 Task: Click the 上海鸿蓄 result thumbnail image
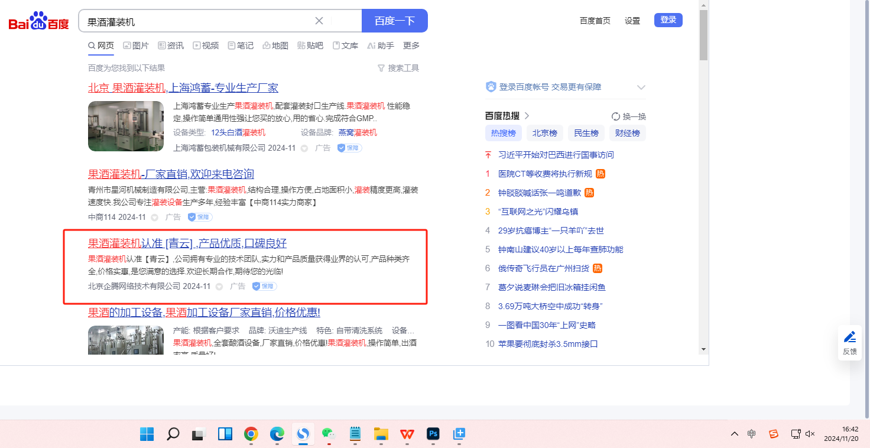126,126
